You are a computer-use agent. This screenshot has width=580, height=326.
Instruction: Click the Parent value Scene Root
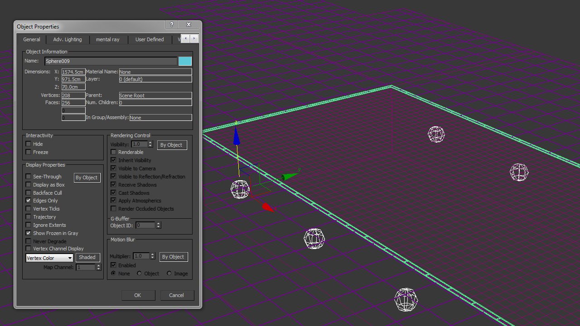(155, 96)
